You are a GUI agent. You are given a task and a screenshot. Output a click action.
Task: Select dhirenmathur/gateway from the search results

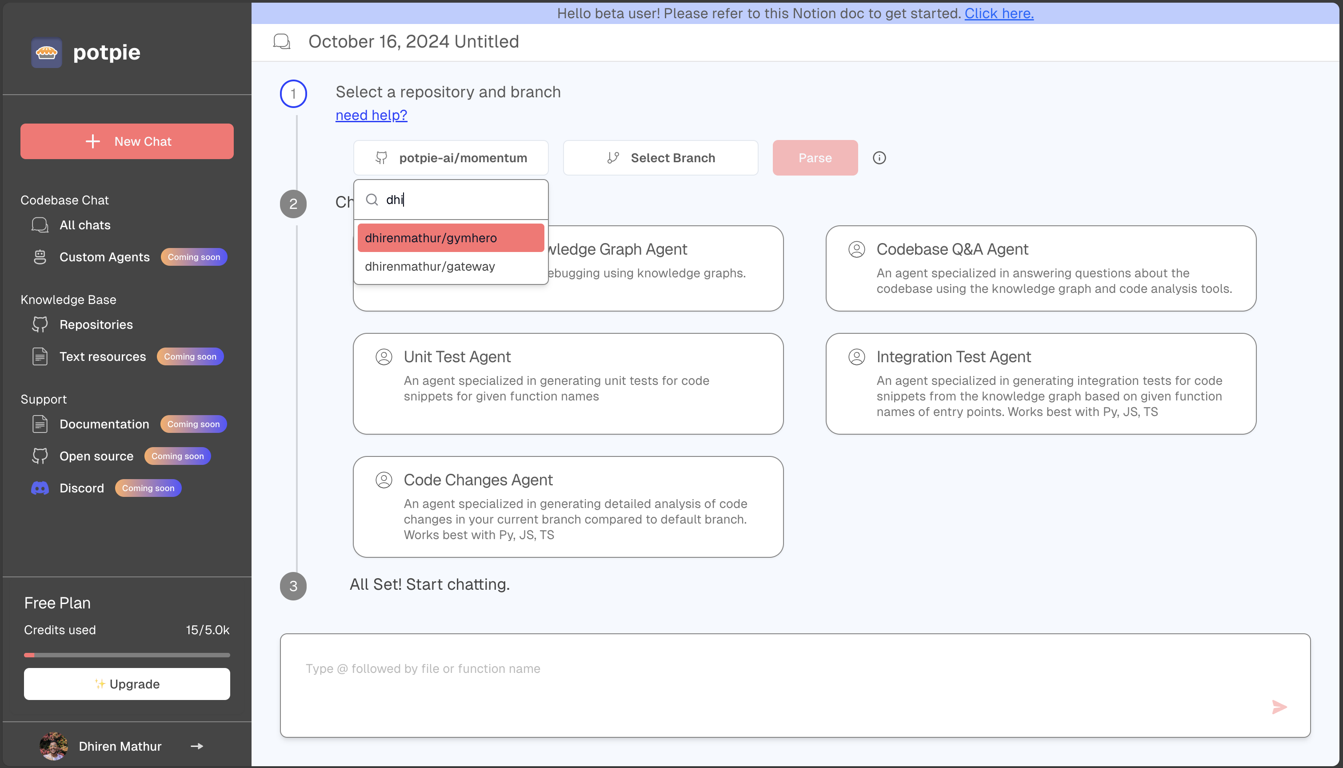pos(430,266)
